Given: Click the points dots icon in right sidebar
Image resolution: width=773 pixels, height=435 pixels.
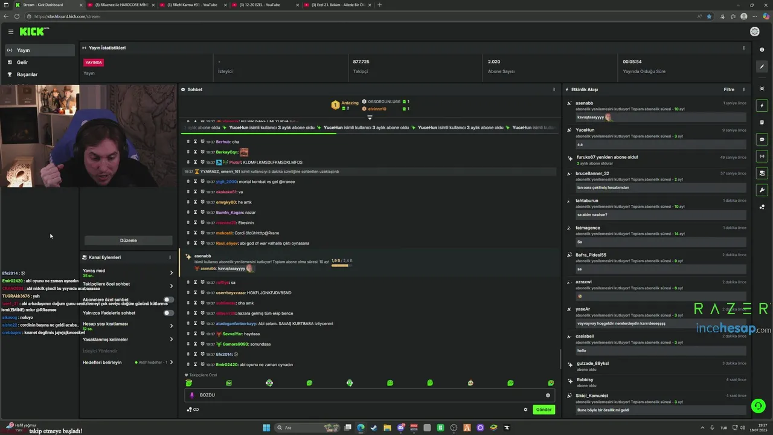Looking at the screenshot, I should coord(762,207).
